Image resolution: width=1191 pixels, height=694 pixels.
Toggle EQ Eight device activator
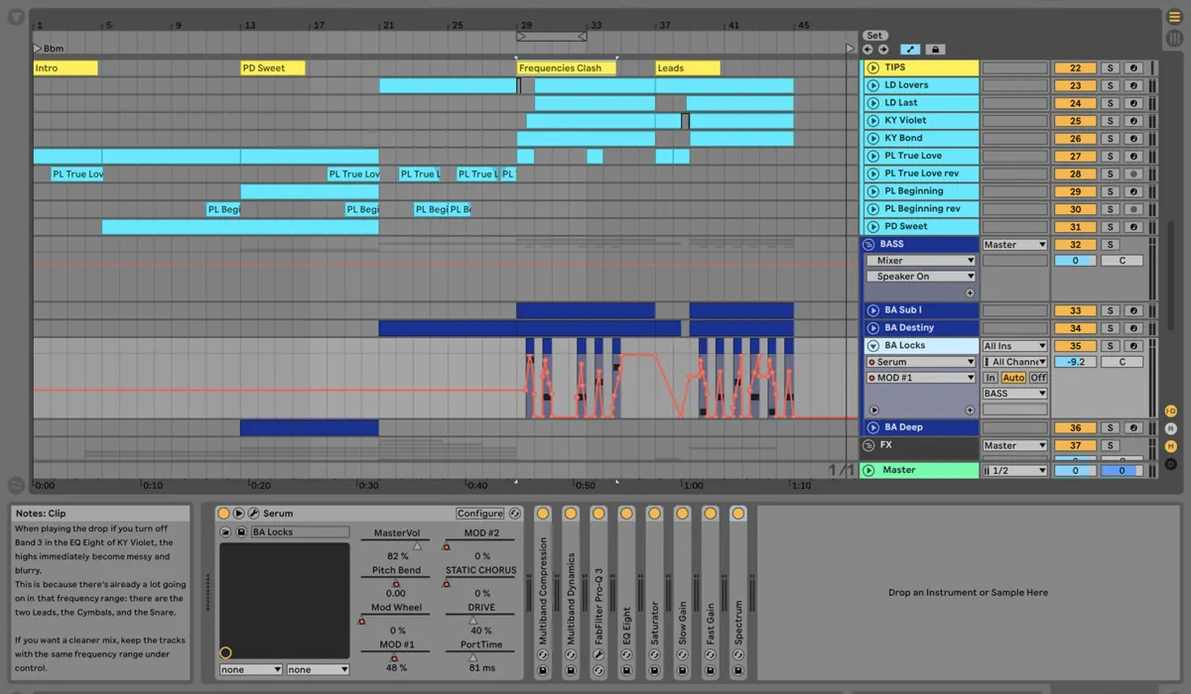click(x=626, y=514)
